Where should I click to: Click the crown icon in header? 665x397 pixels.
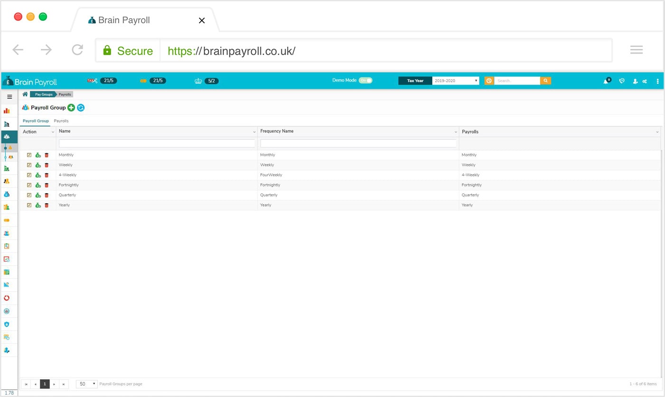click(x=198, y=81)
